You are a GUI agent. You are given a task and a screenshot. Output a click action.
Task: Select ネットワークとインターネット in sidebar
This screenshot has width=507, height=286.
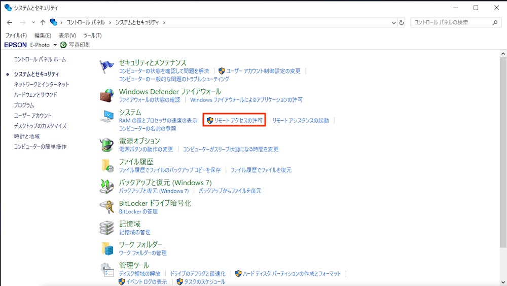tap(42, 85)
